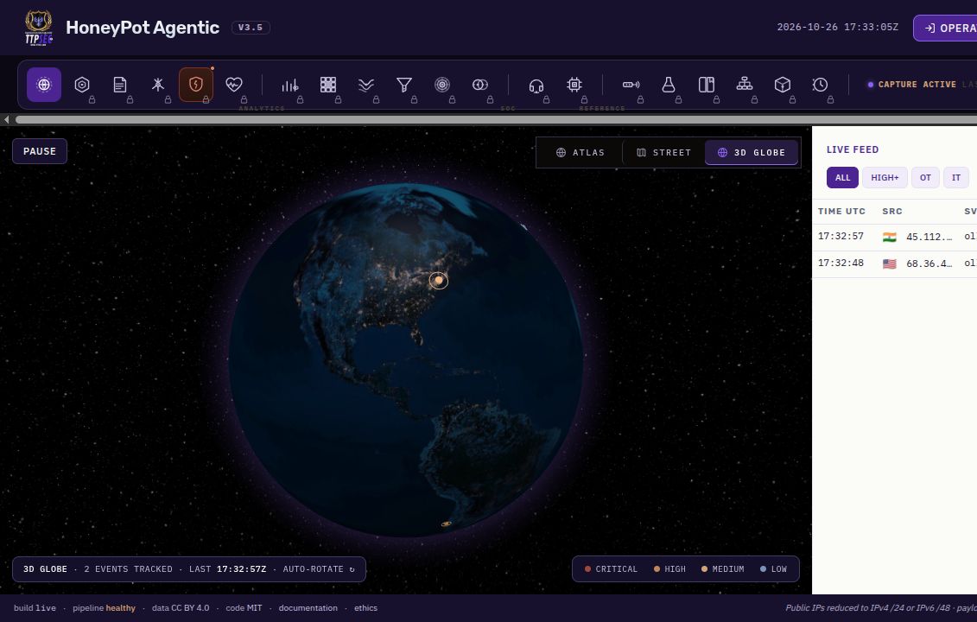Image resolution: width=977 pixels, height=622 pixels.
Task: Filter live feed by IT
Action: pyautogui.click(x=955, y=178)
